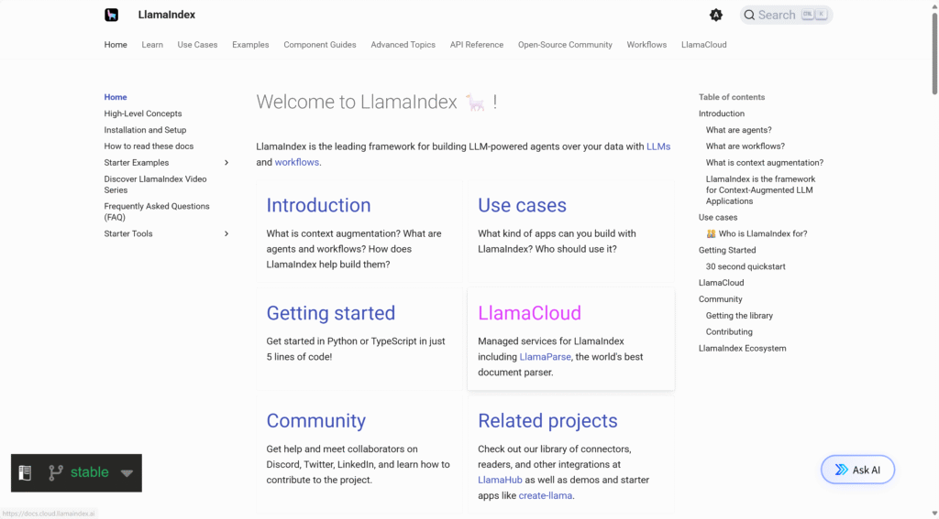Jump to 30 second quickstart
939x519 pixels.
746,266
